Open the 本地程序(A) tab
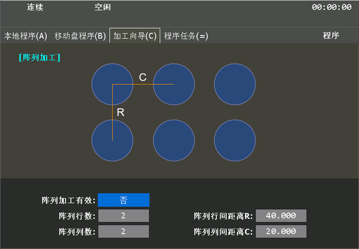 [x=26, y=36]
